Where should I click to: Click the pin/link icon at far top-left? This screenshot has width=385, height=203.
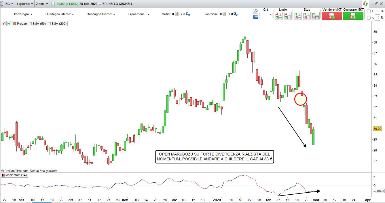2,4
